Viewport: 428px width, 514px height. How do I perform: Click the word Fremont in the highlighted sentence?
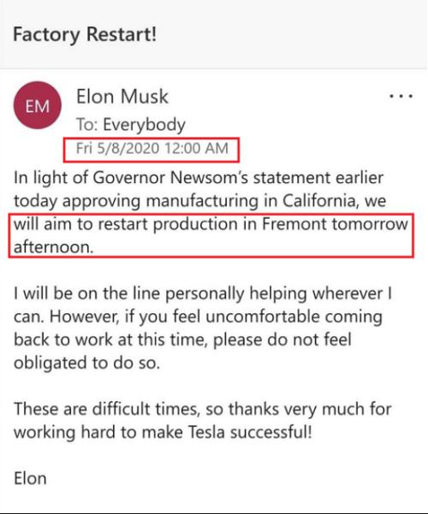pyautogui.click(x=294, y=224)
